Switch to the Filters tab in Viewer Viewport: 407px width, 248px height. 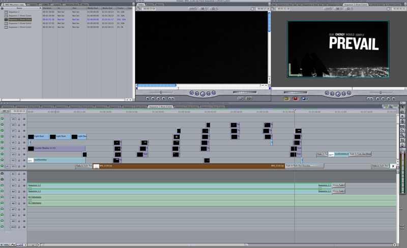tap(150, 5)
